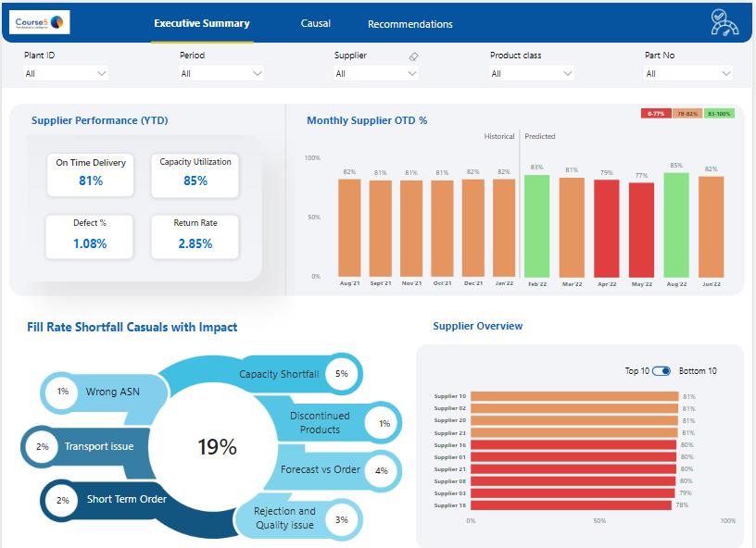Click the Capacity Shortfall 5% bubble

point(341,374)
